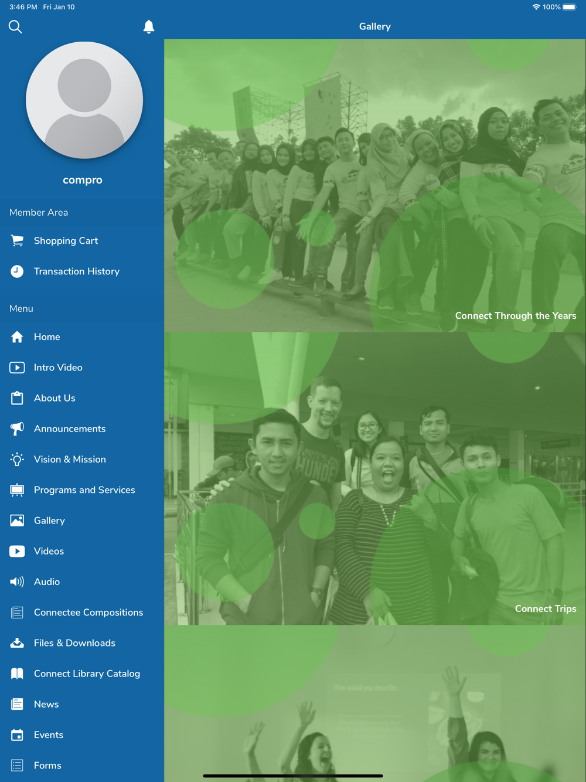Tap the compro username
586x782 pixels.
pos(83,180)
